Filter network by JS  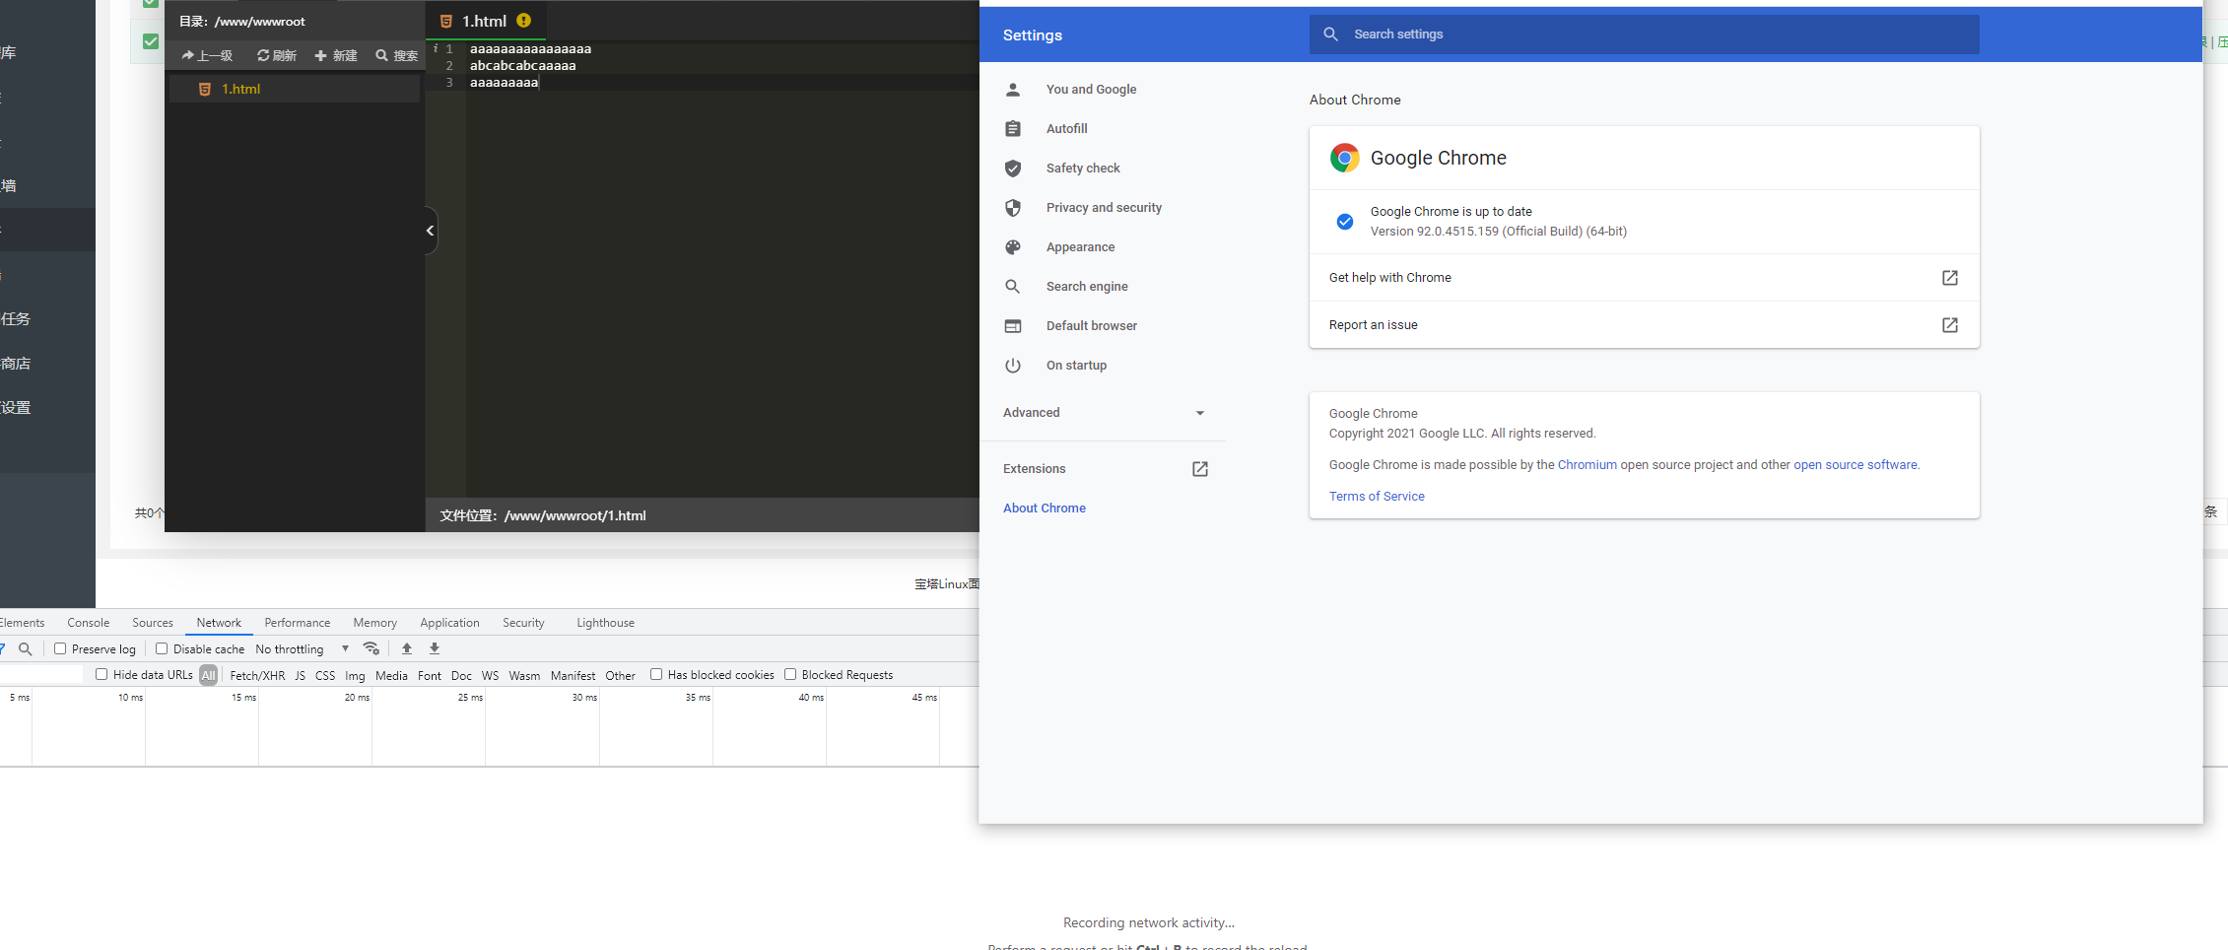coord(300,675)
